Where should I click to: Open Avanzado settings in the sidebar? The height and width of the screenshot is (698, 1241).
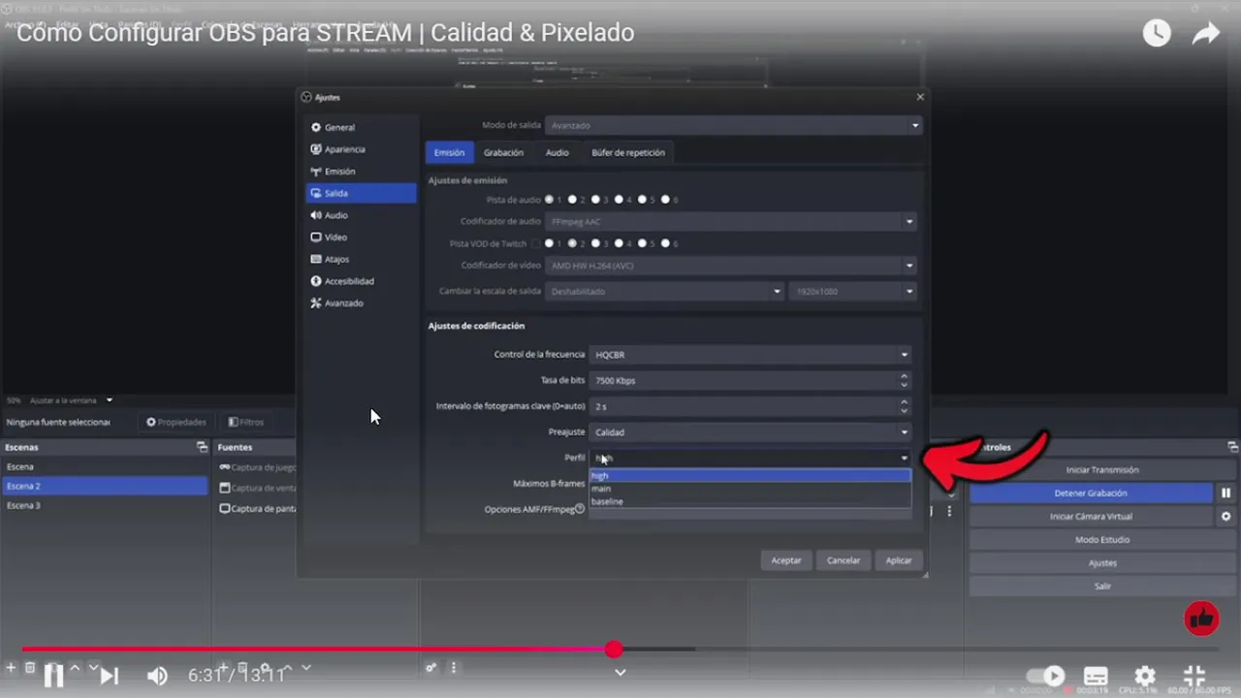361,303
